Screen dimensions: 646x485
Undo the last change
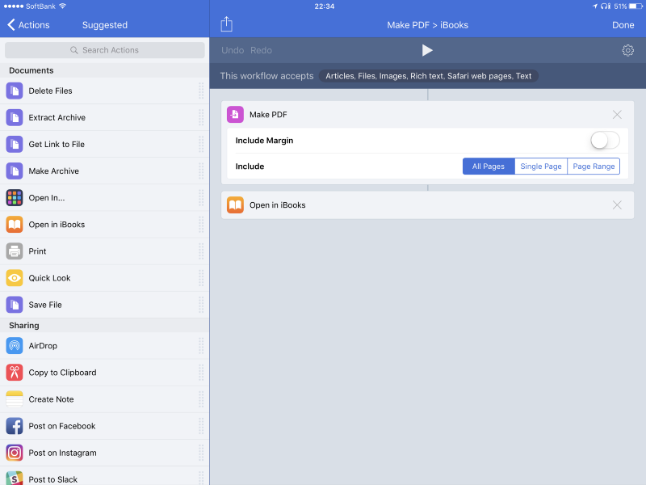pyautogui.click(x=233, y=50)
